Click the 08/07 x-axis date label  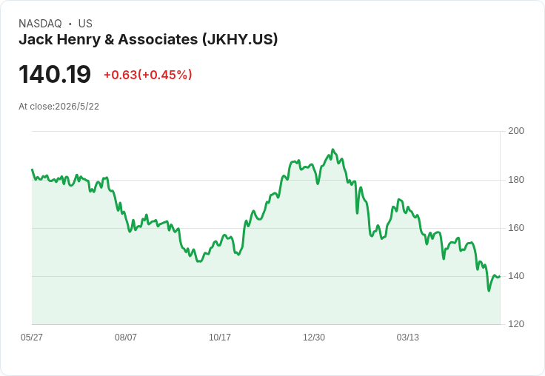coord(125,337)
